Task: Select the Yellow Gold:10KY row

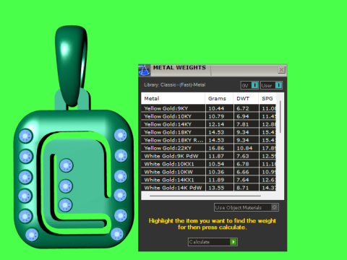Action: [209, 116]
